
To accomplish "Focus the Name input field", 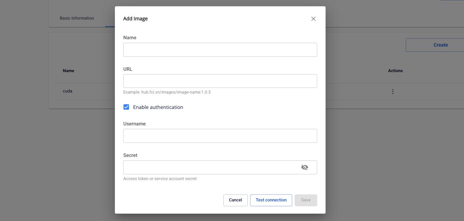I will pos(220,50).
